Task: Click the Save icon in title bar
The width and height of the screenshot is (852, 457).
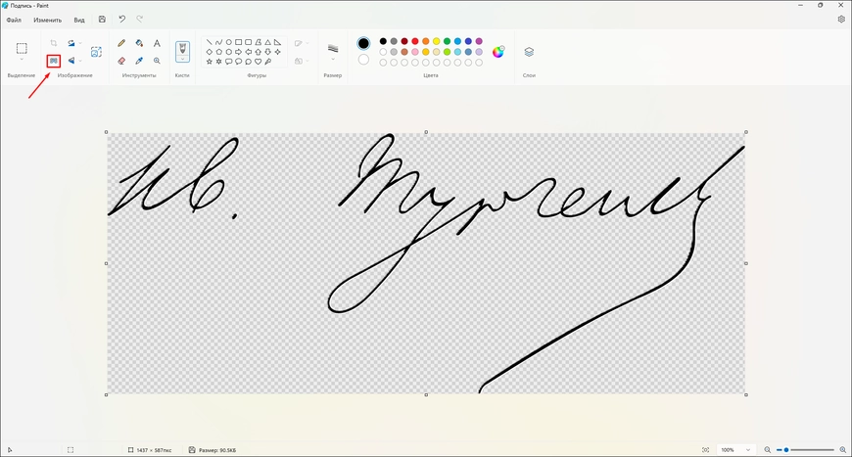Action: coord(102,19)
